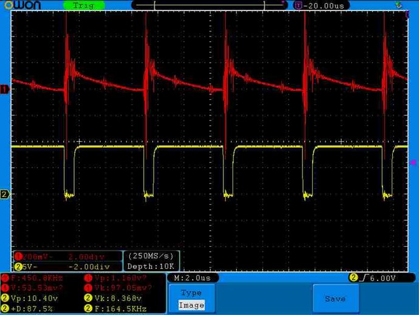The image size is (419, 315).
Task: Choose the Image type value
Action: coord(191,305)
